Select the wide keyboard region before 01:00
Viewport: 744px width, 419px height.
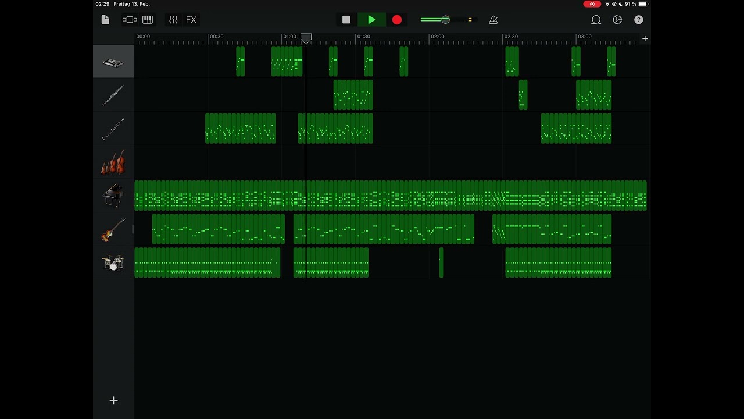(x=287, y=62)
